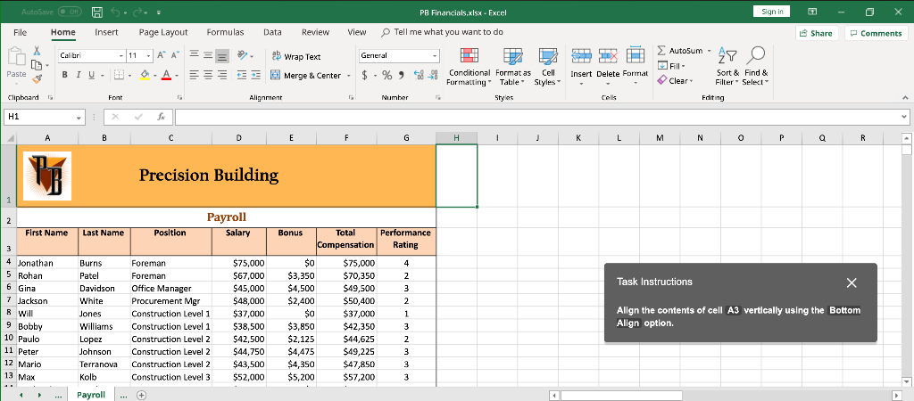Open the General number format dropdown
The image size is (914, 401).
tap(436, 56)
